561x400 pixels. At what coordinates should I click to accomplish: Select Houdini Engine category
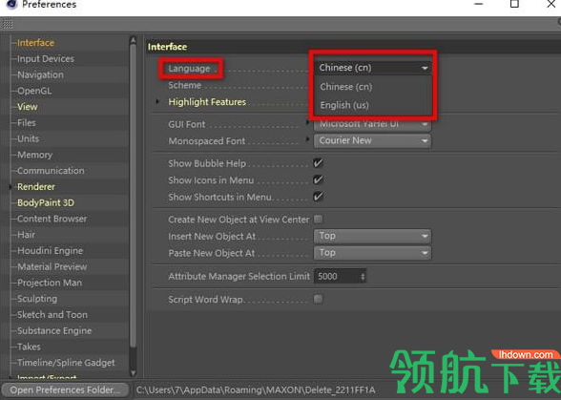point(50,251)
